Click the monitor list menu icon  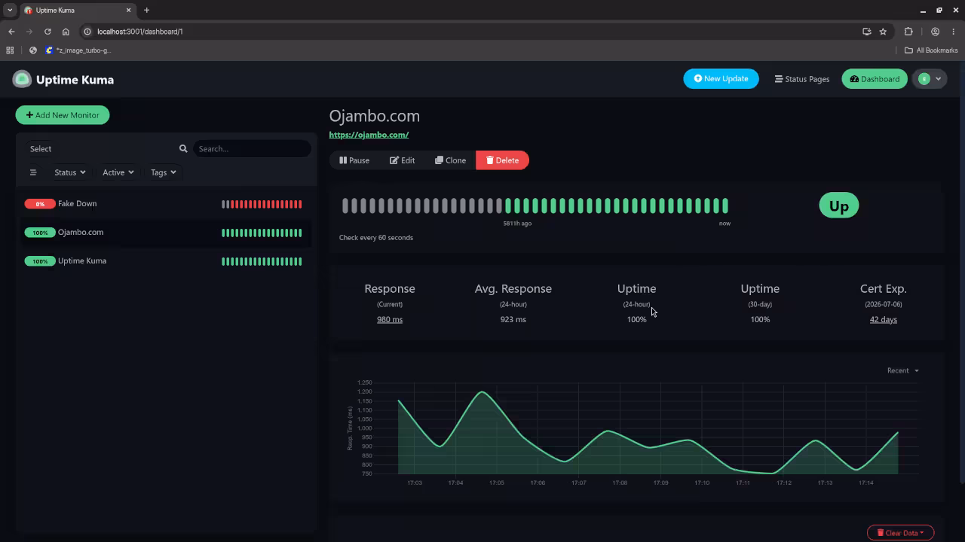(33, 172)
